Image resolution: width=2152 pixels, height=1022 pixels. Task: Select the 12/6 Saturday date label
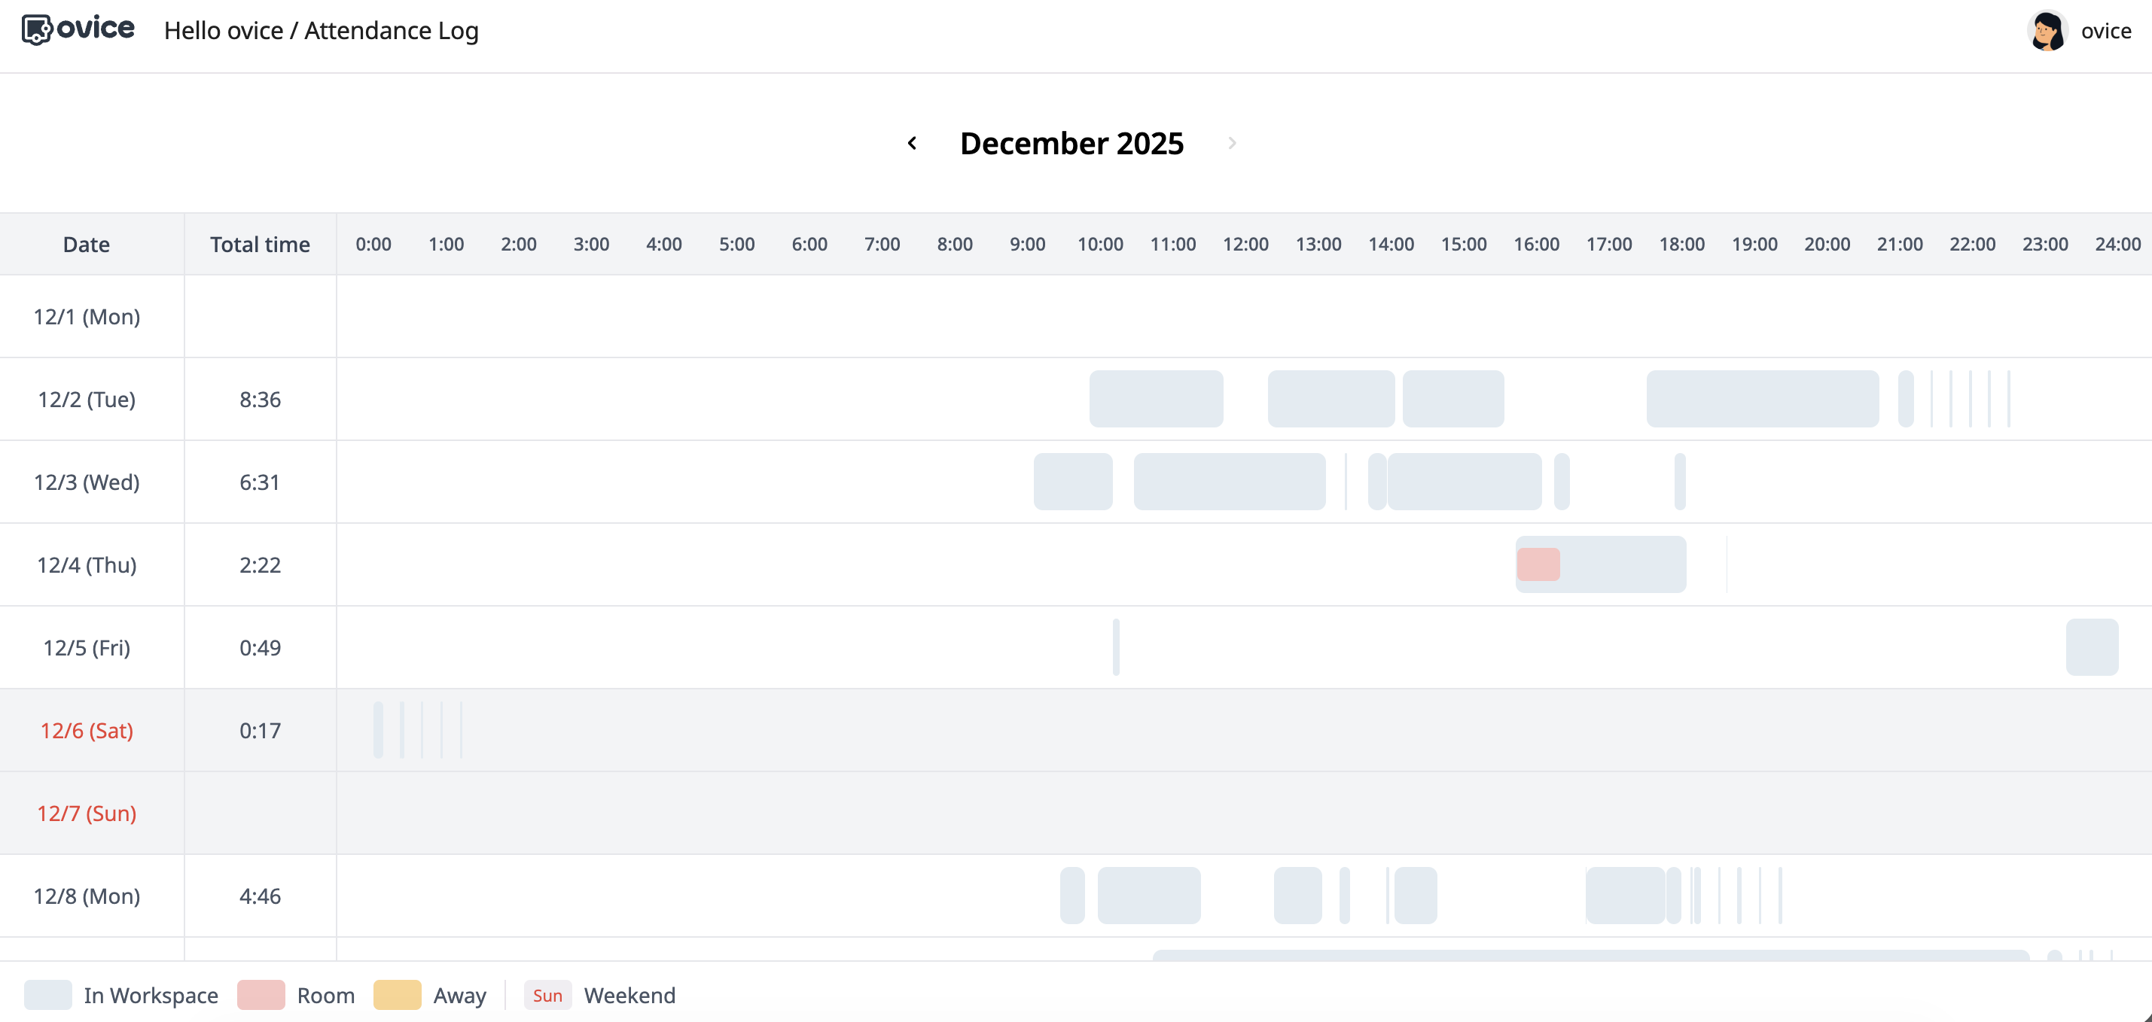coord(85,730)
